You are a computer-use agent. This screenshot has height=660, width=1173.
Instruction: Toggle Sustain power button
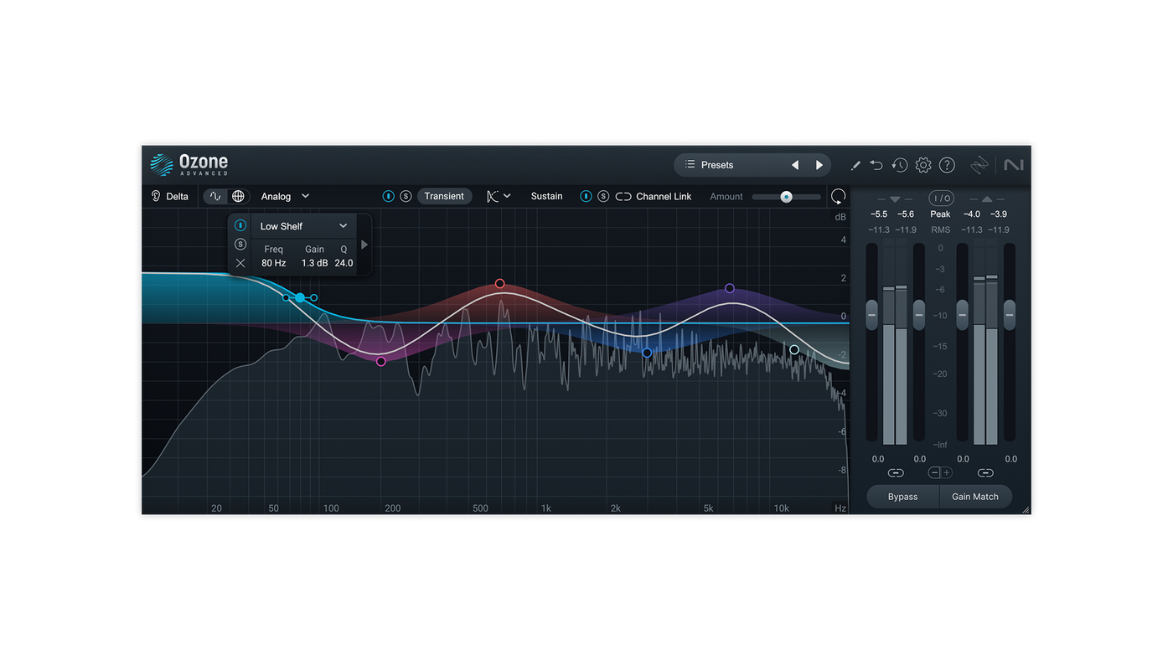coord(586,196)
